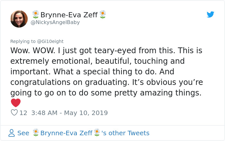Like the tweet with the heart outline icon

[14, 112]
